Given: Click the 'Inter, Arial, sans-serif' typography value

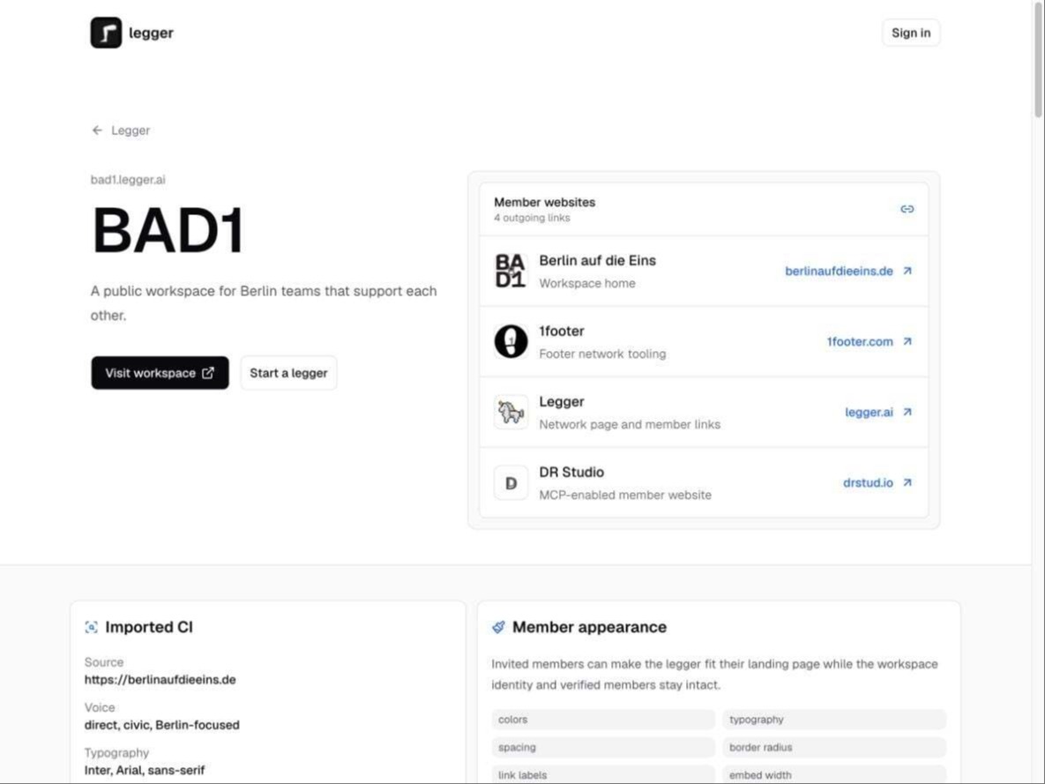Looking at the screenshot, I should pyautogui.click(x=145, y=770).
